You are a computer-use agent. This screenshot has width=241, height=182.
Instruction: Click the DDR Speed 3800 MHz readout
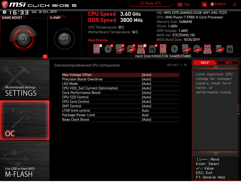click(115, 20)
